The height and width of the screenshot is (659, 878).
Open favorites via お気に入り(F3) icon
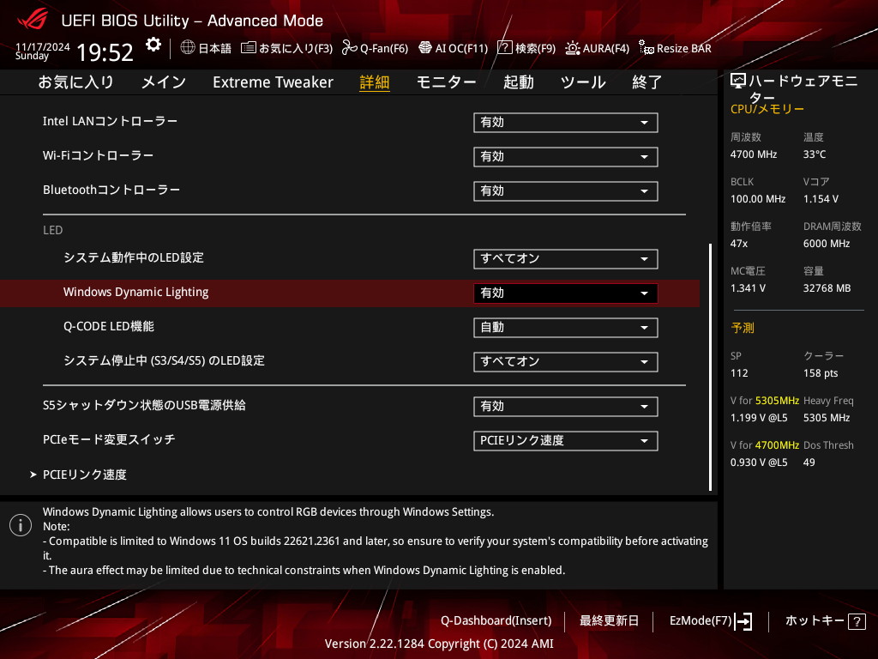click(x=248, y=48)
